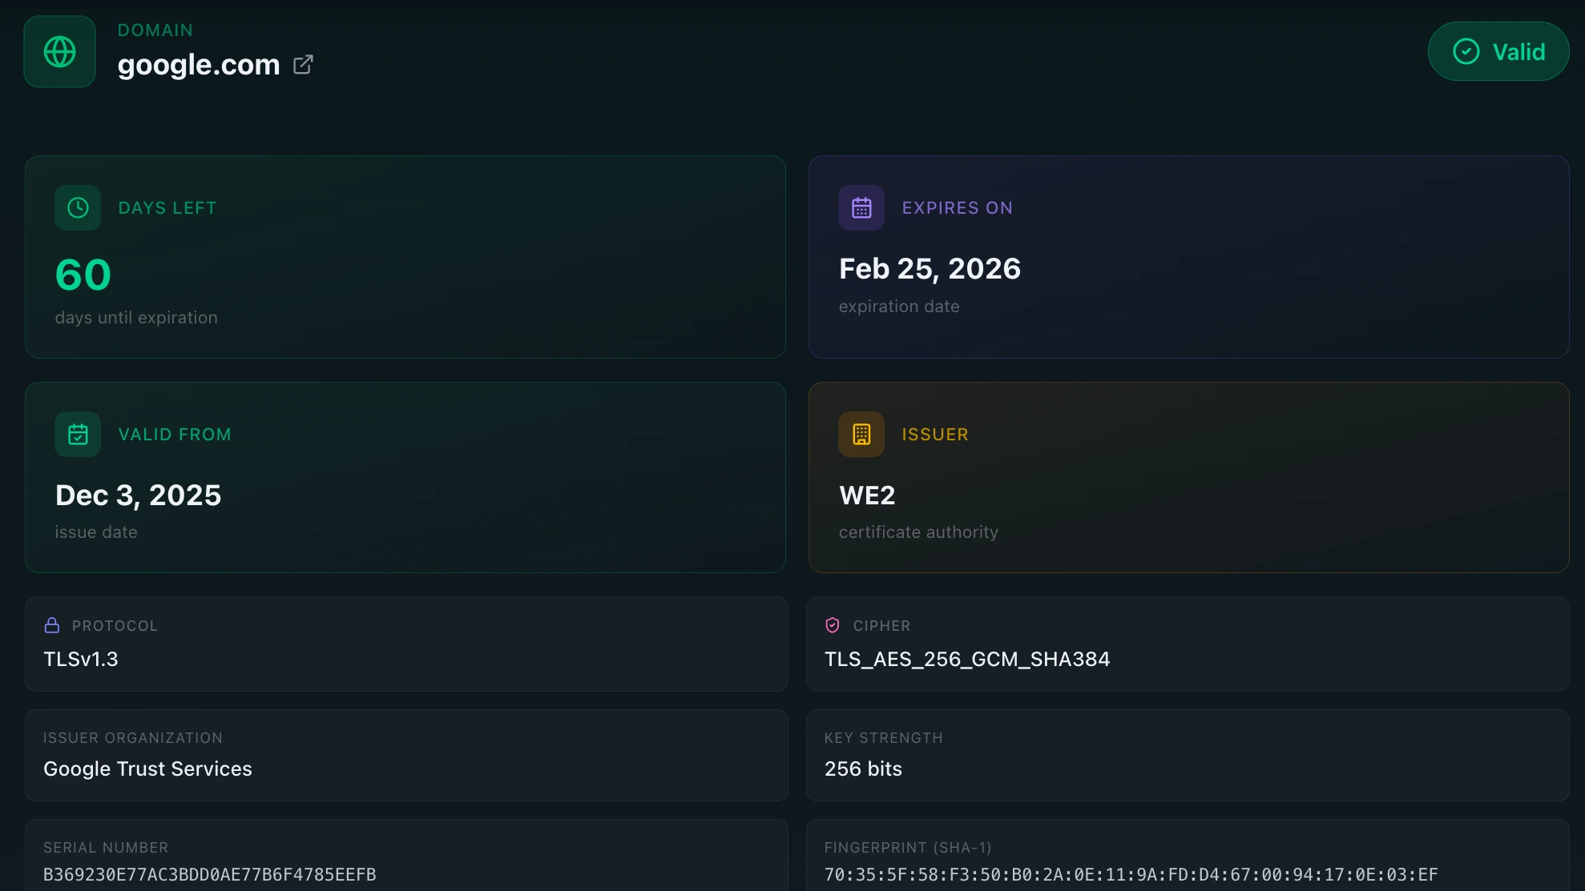The width and height of the screenshot is (1585, 891).
Task: Click the padlock icon next to Protocol
Action: 52,625
